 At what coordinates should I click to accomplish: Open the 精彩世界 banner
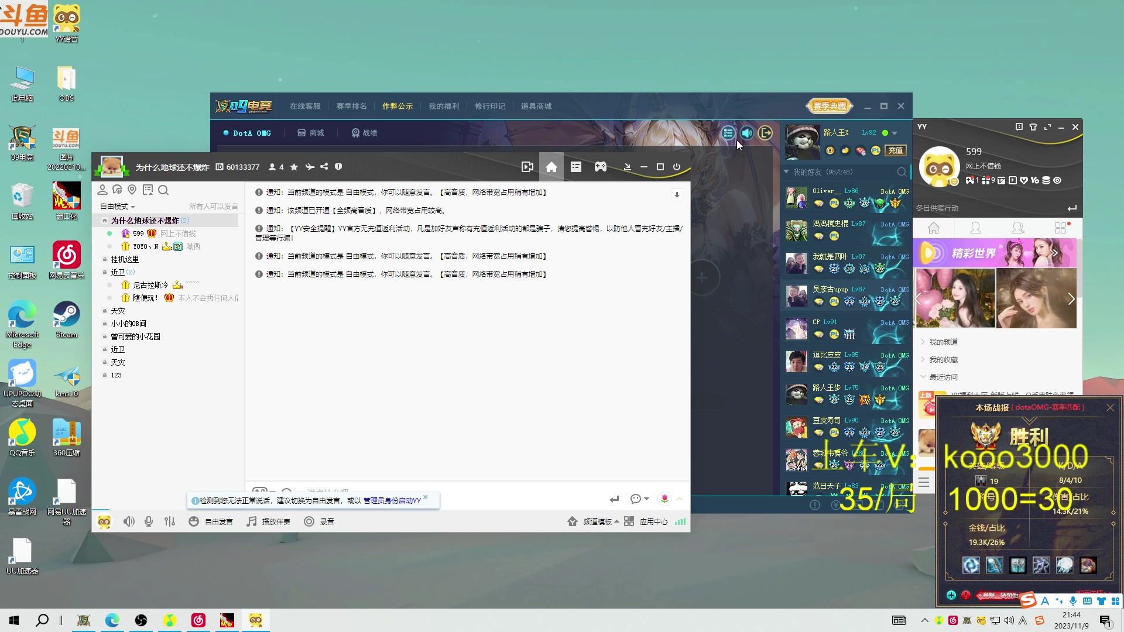tap(995, 253)
